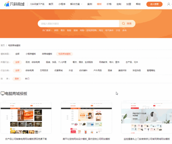This screenshot has width=172, height=144.
Task: Filter by 百货、综合电商 industry
Action: [x=33, y=62]
